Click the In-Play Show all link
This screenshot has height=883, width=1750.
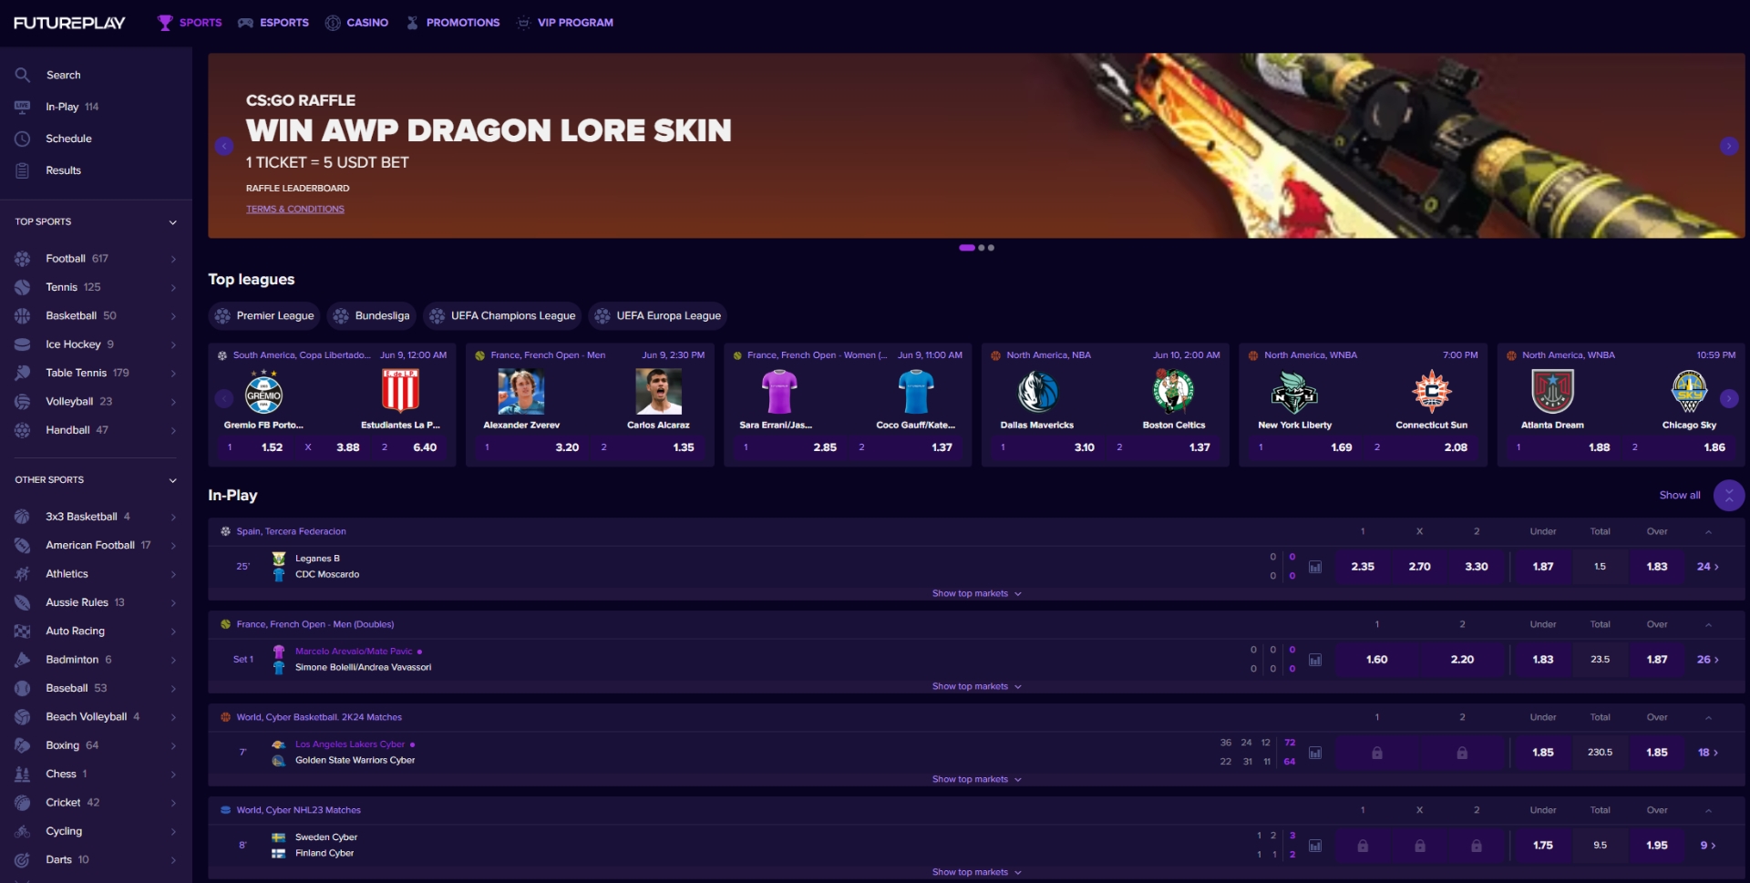1680,496
